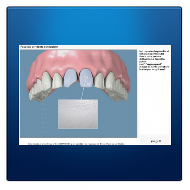The height and width of the screenshot is (190, 190).
Task: Click the faint watermark logos left of the inset
Action: click(x=46, y=116)
